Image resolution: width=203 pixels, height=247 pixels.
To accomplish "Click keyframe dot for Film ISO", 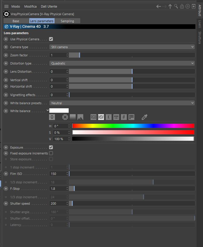I will (6, 174).
